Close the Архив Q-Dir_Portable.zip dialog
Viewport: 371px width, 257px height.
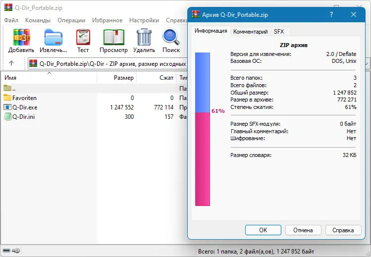354,14
